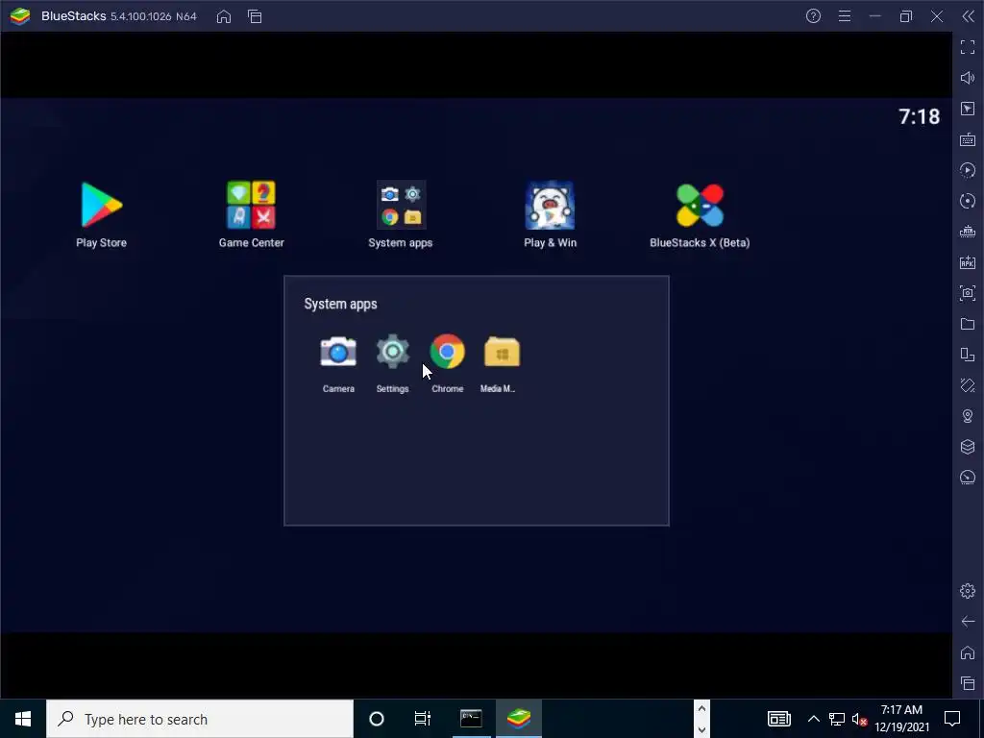Image resolution: width=984 pixels, height=738 pixels.
Task: Open the BlueStacks hamburger menu
Action: (x=845, y=16)
